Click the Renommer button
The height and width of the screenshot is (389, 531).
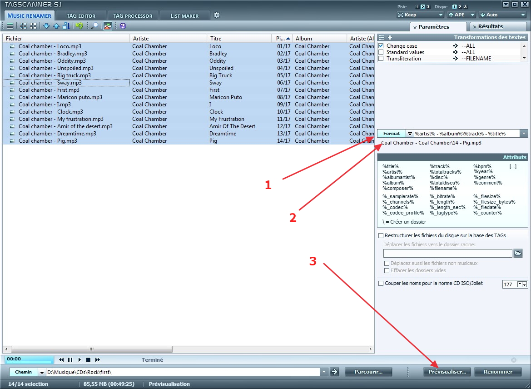(498, 372)
